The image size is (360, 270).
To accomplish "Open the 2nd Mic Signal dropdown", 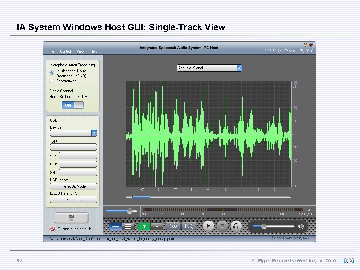I will pyautogui.click(x=209, y=68).
